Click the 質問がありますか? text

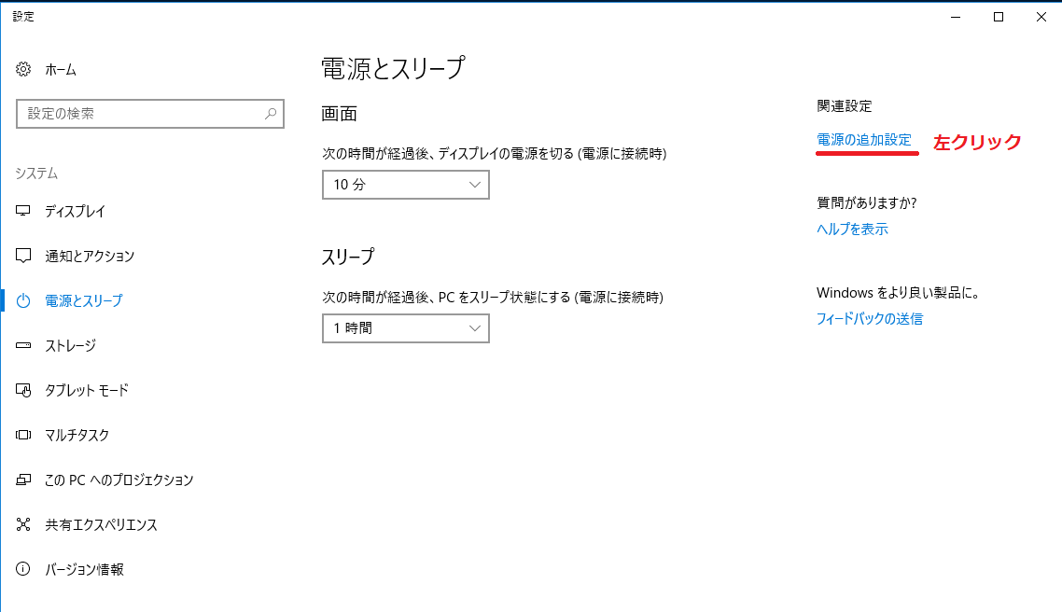coord(866,202)
